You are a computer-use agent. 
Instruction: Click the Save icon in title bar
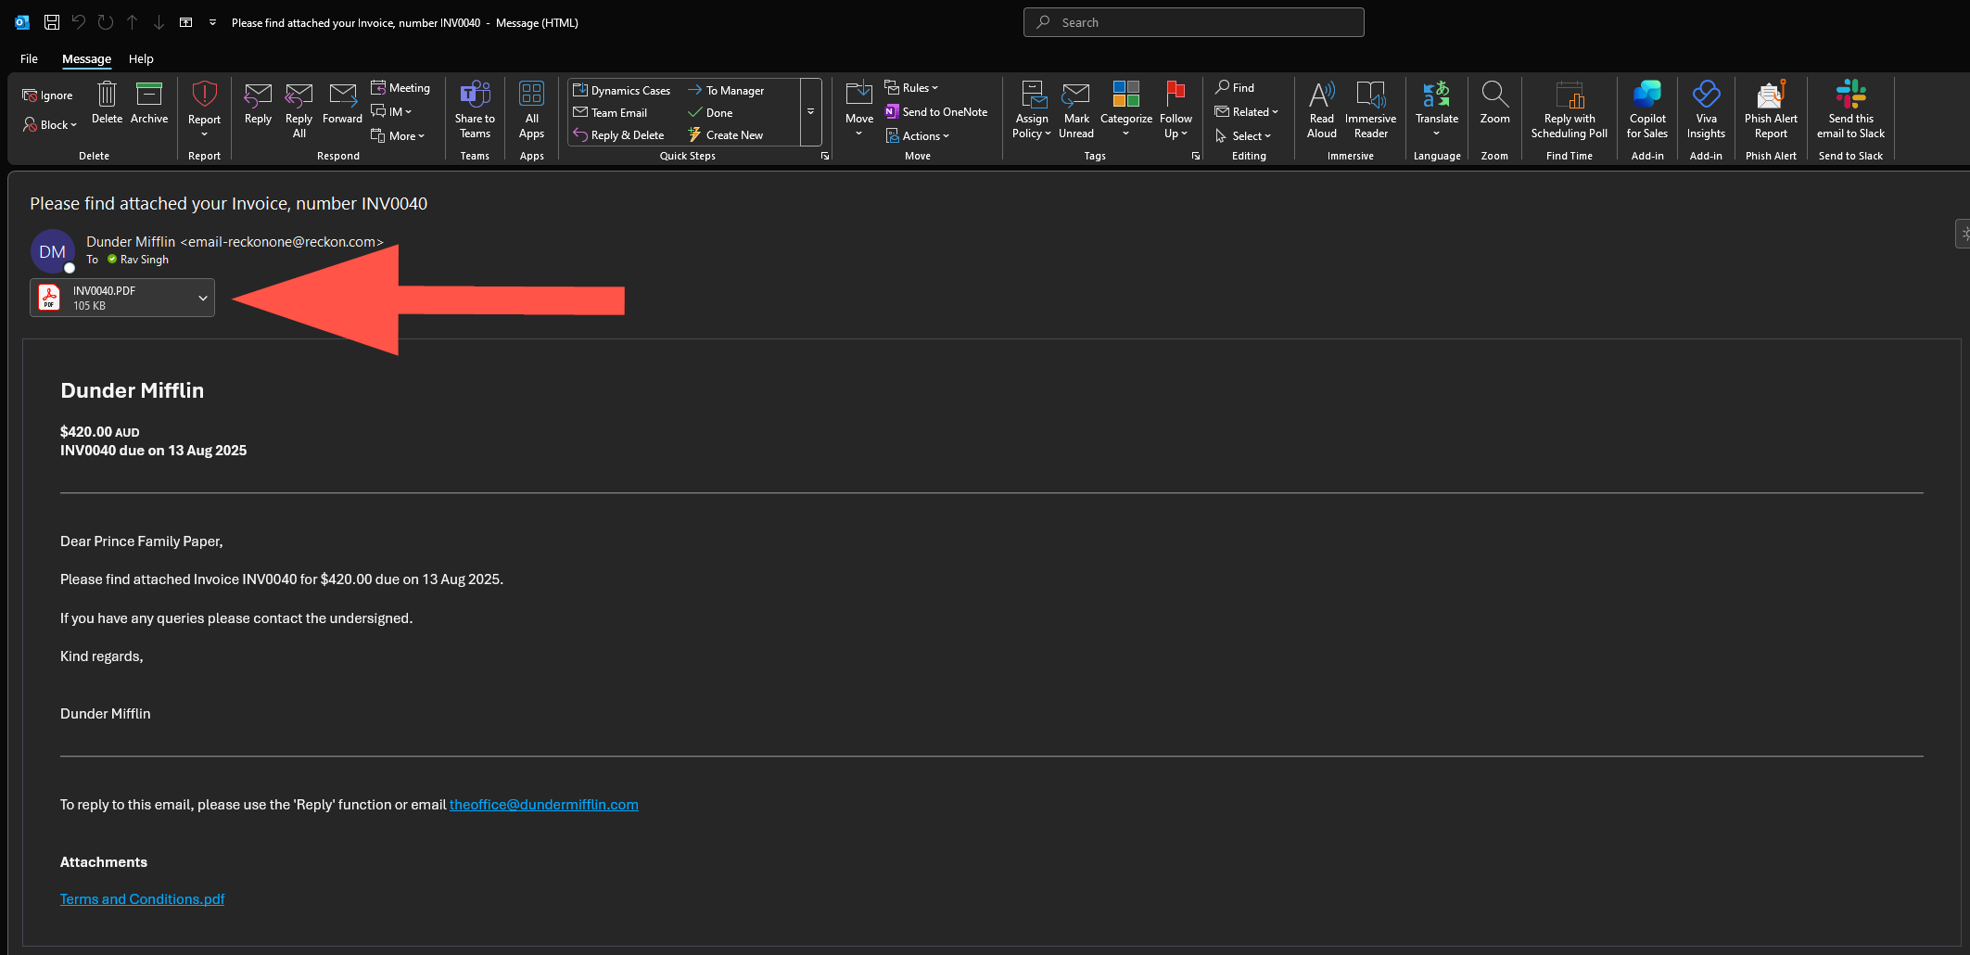click(x=52, y=22)
